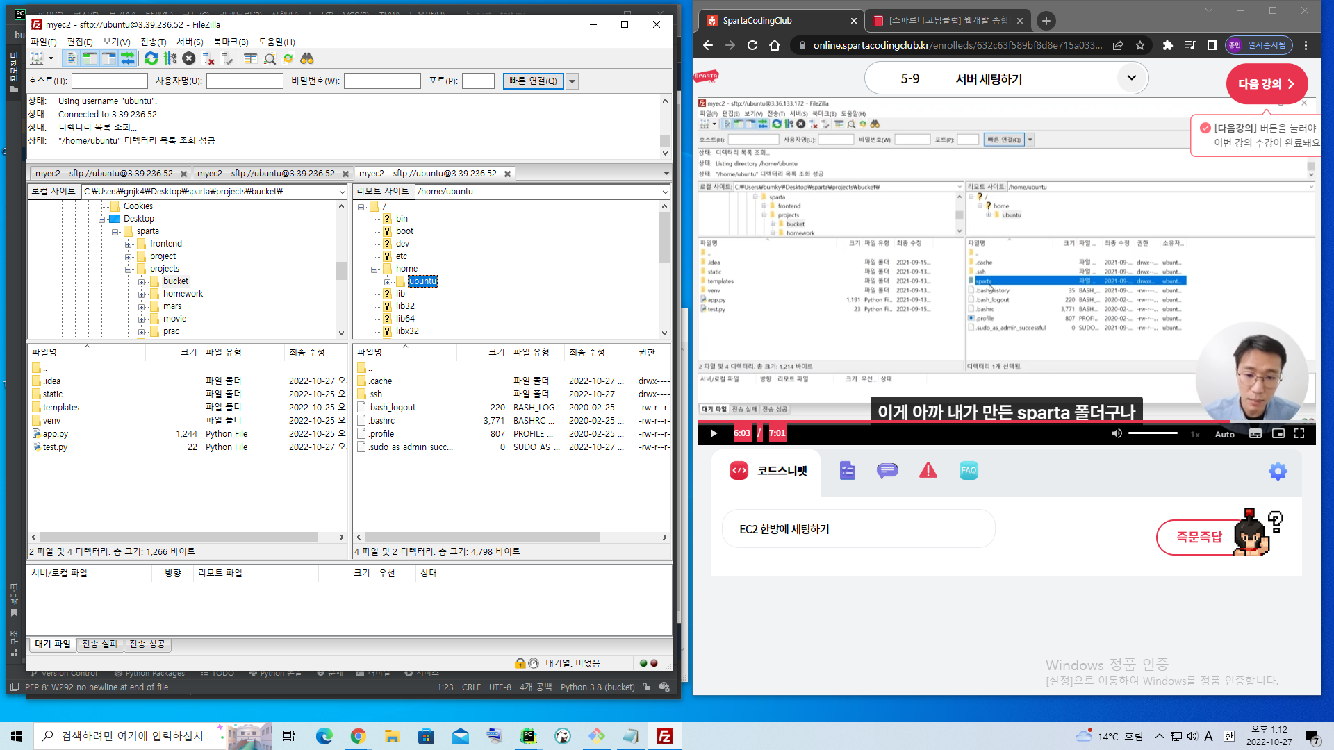Toggle processing of the transfer queue

click(170, 59)
